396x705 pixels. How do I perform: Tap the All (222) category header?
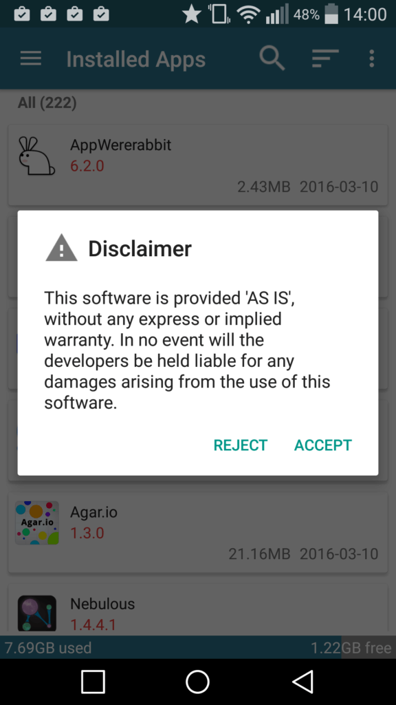(x=47, y=103)
